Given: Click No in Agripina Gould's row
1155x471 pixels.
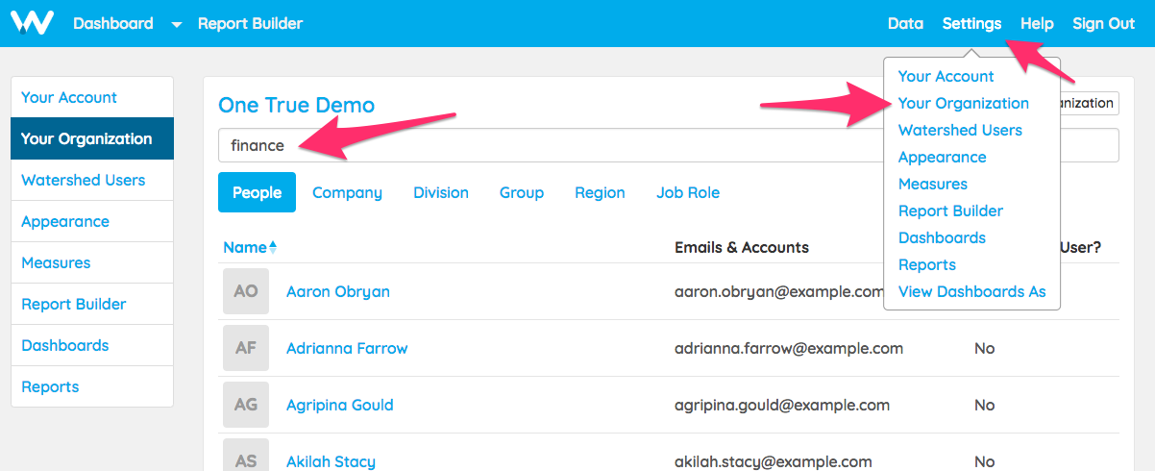Looking at the screenshot, I should [984, 405].
